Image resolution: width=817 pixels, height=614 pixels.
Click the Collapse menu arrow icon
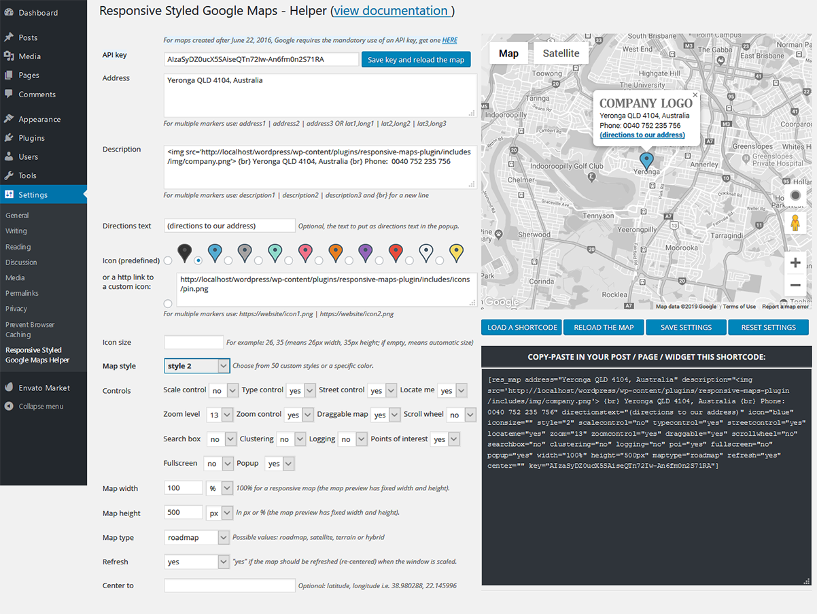(x=9, y=406)
